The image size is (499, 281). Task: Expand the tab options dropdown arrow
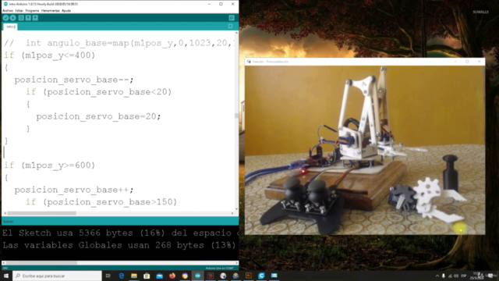tap(231, 27)
